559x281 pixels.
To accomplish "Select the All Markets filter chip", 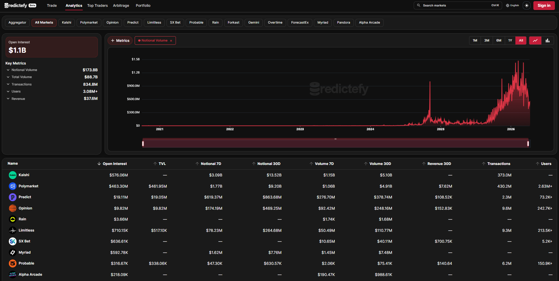I will (x=44, y=23).
